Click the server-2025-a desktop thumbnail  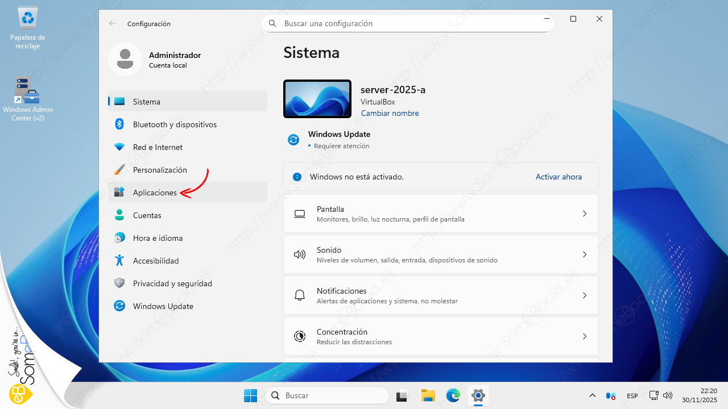click(x=317, y=99)
